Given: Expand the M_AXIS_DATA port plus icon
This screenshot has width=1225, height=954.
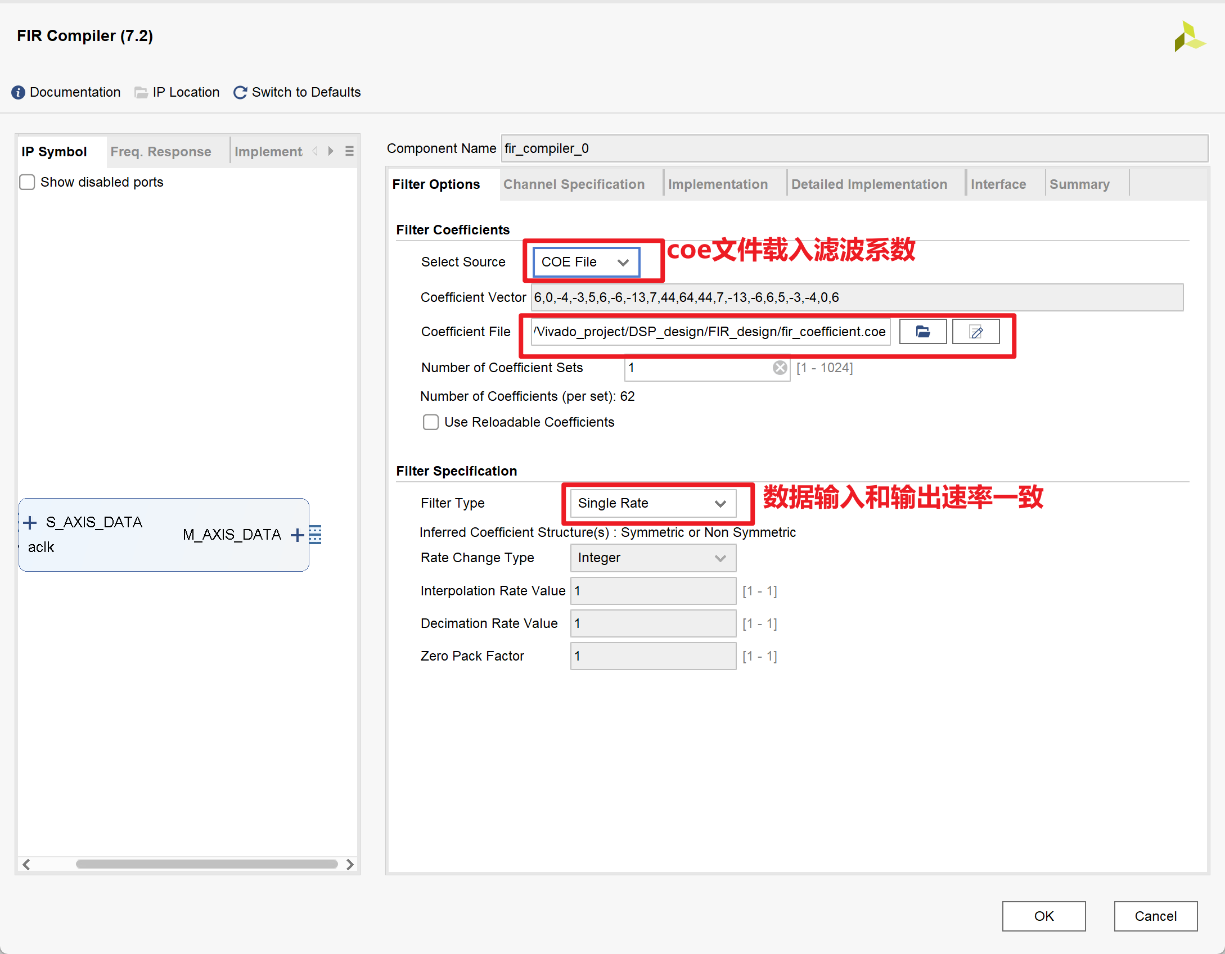Looking at the screenshot, I should 297,535.
